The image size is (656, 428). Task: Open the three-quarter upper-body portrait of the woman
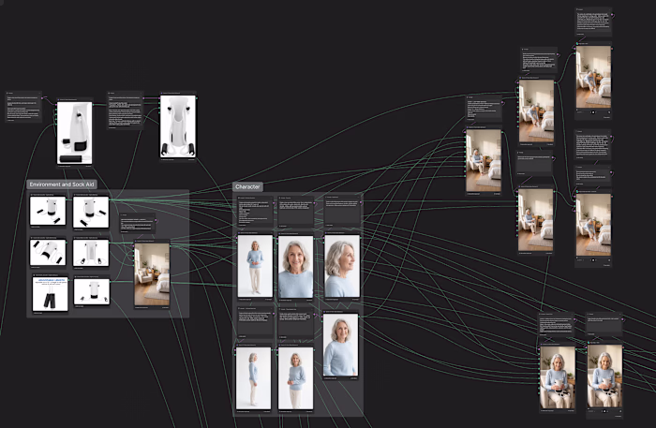tap(340, 346)
